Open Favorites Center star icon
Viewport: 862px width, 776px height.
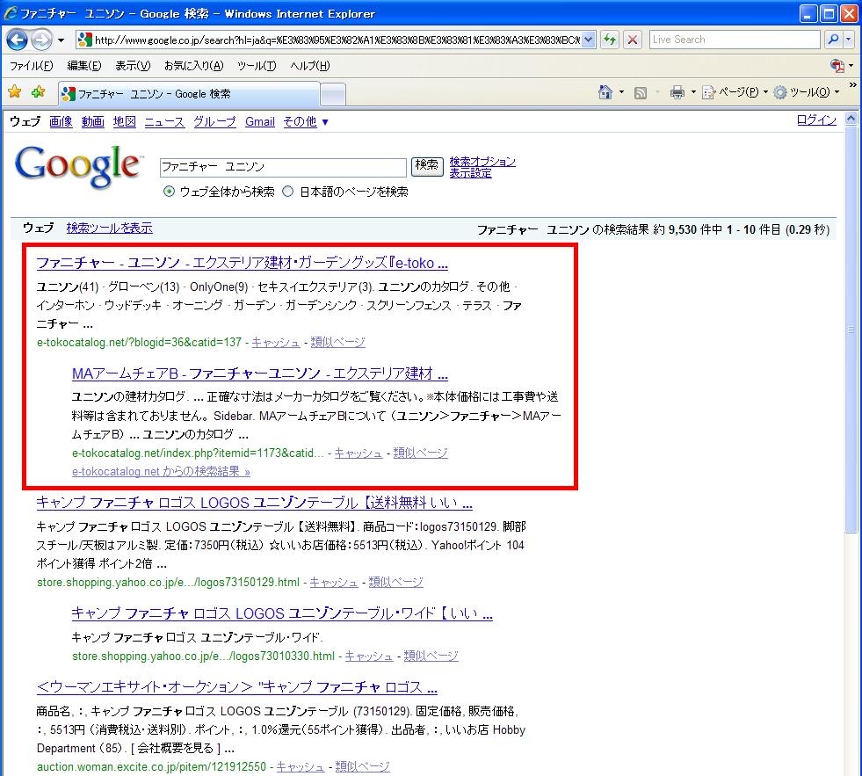click(x=14, y=92)
